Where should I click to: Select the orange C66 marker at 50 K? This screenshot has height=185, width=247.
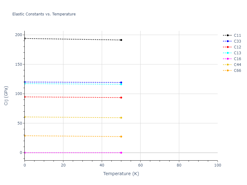121,137
